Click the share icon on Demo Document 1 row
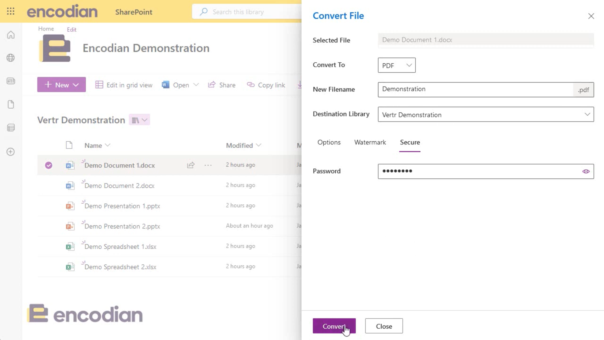This screenshot has width=604, height=340. pyautogui.click(x=191, y=165)
